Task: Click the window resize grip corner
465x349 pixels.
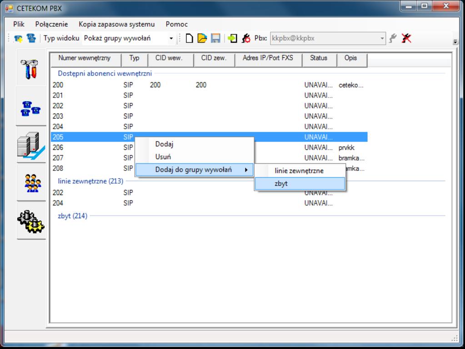Action: 455,339
